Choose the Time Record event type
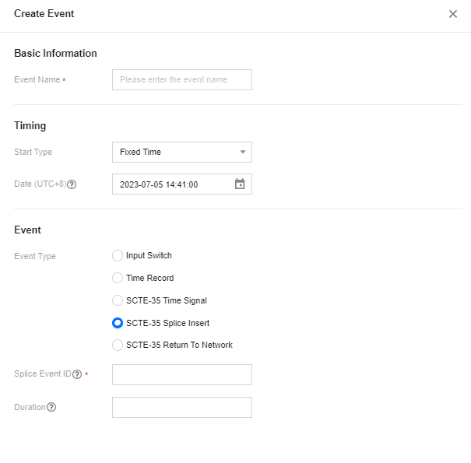This screenshot has height=463, width=471. coord(118,278)
